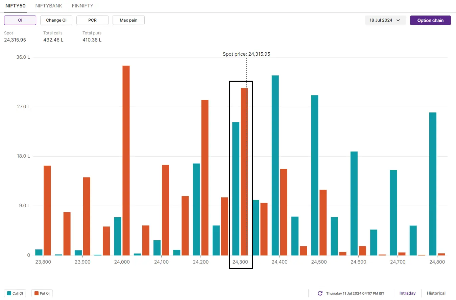Open the Option chain
This screenshot has width=456, height=300.
pyautogui.click(x=430, y=20)
